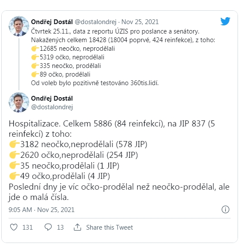Click the pointing hand emoji before 12685 neočko
The height and width of the screenshot is (249, 244).
35,49
